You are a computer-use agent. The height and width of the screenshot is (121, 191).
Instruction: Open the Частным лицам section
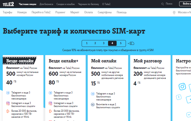tap(28, 4)
